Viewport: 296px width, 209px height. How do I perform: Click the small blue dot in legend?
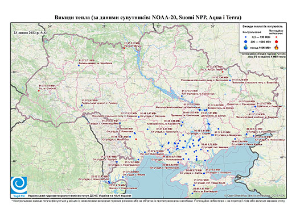click(246, 37)
